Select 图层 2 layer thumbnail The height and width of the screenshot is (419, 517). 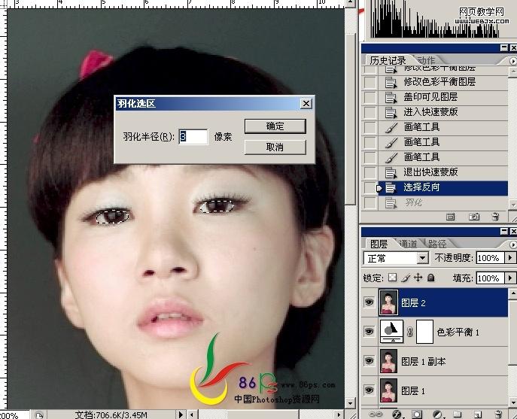point(389,302)
